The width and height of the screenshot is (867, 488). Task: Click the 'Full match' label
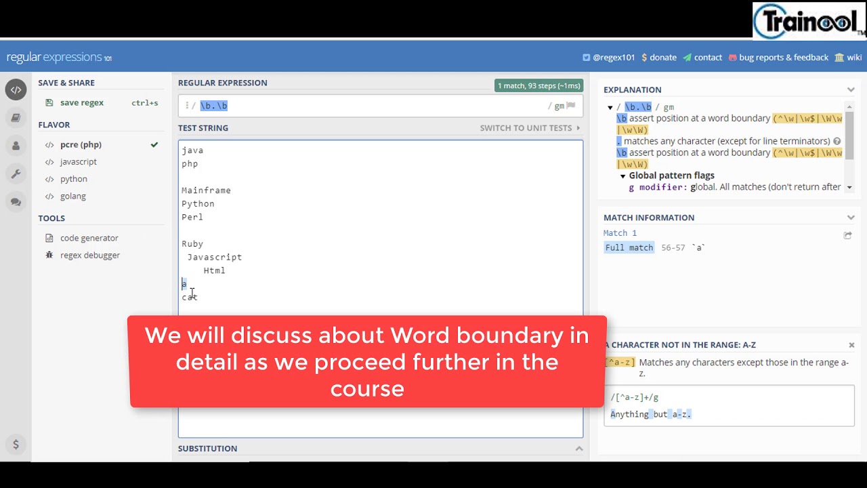[629, 248]
